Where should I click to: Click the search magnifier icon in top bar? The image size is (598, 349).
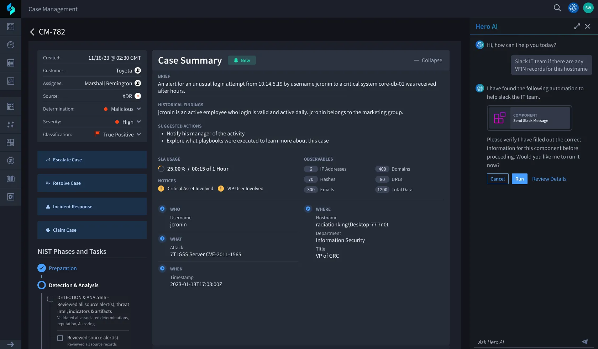[557, 8]
